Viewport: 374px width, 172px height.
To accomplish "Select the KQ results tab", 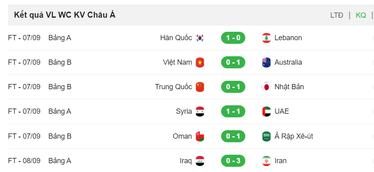I will (361, 15).
